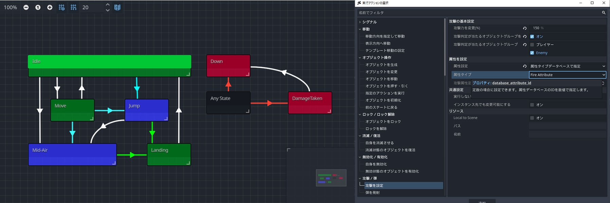Enable the Local to Scene checkbox
The width and height of the screenshot is (610, 203).
pos(532,118)
